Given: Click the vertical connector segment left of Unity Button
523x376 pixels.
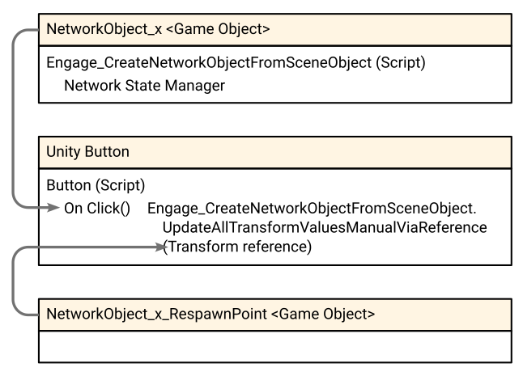Looking at the screenshot, I should click(x=14, y=152).
